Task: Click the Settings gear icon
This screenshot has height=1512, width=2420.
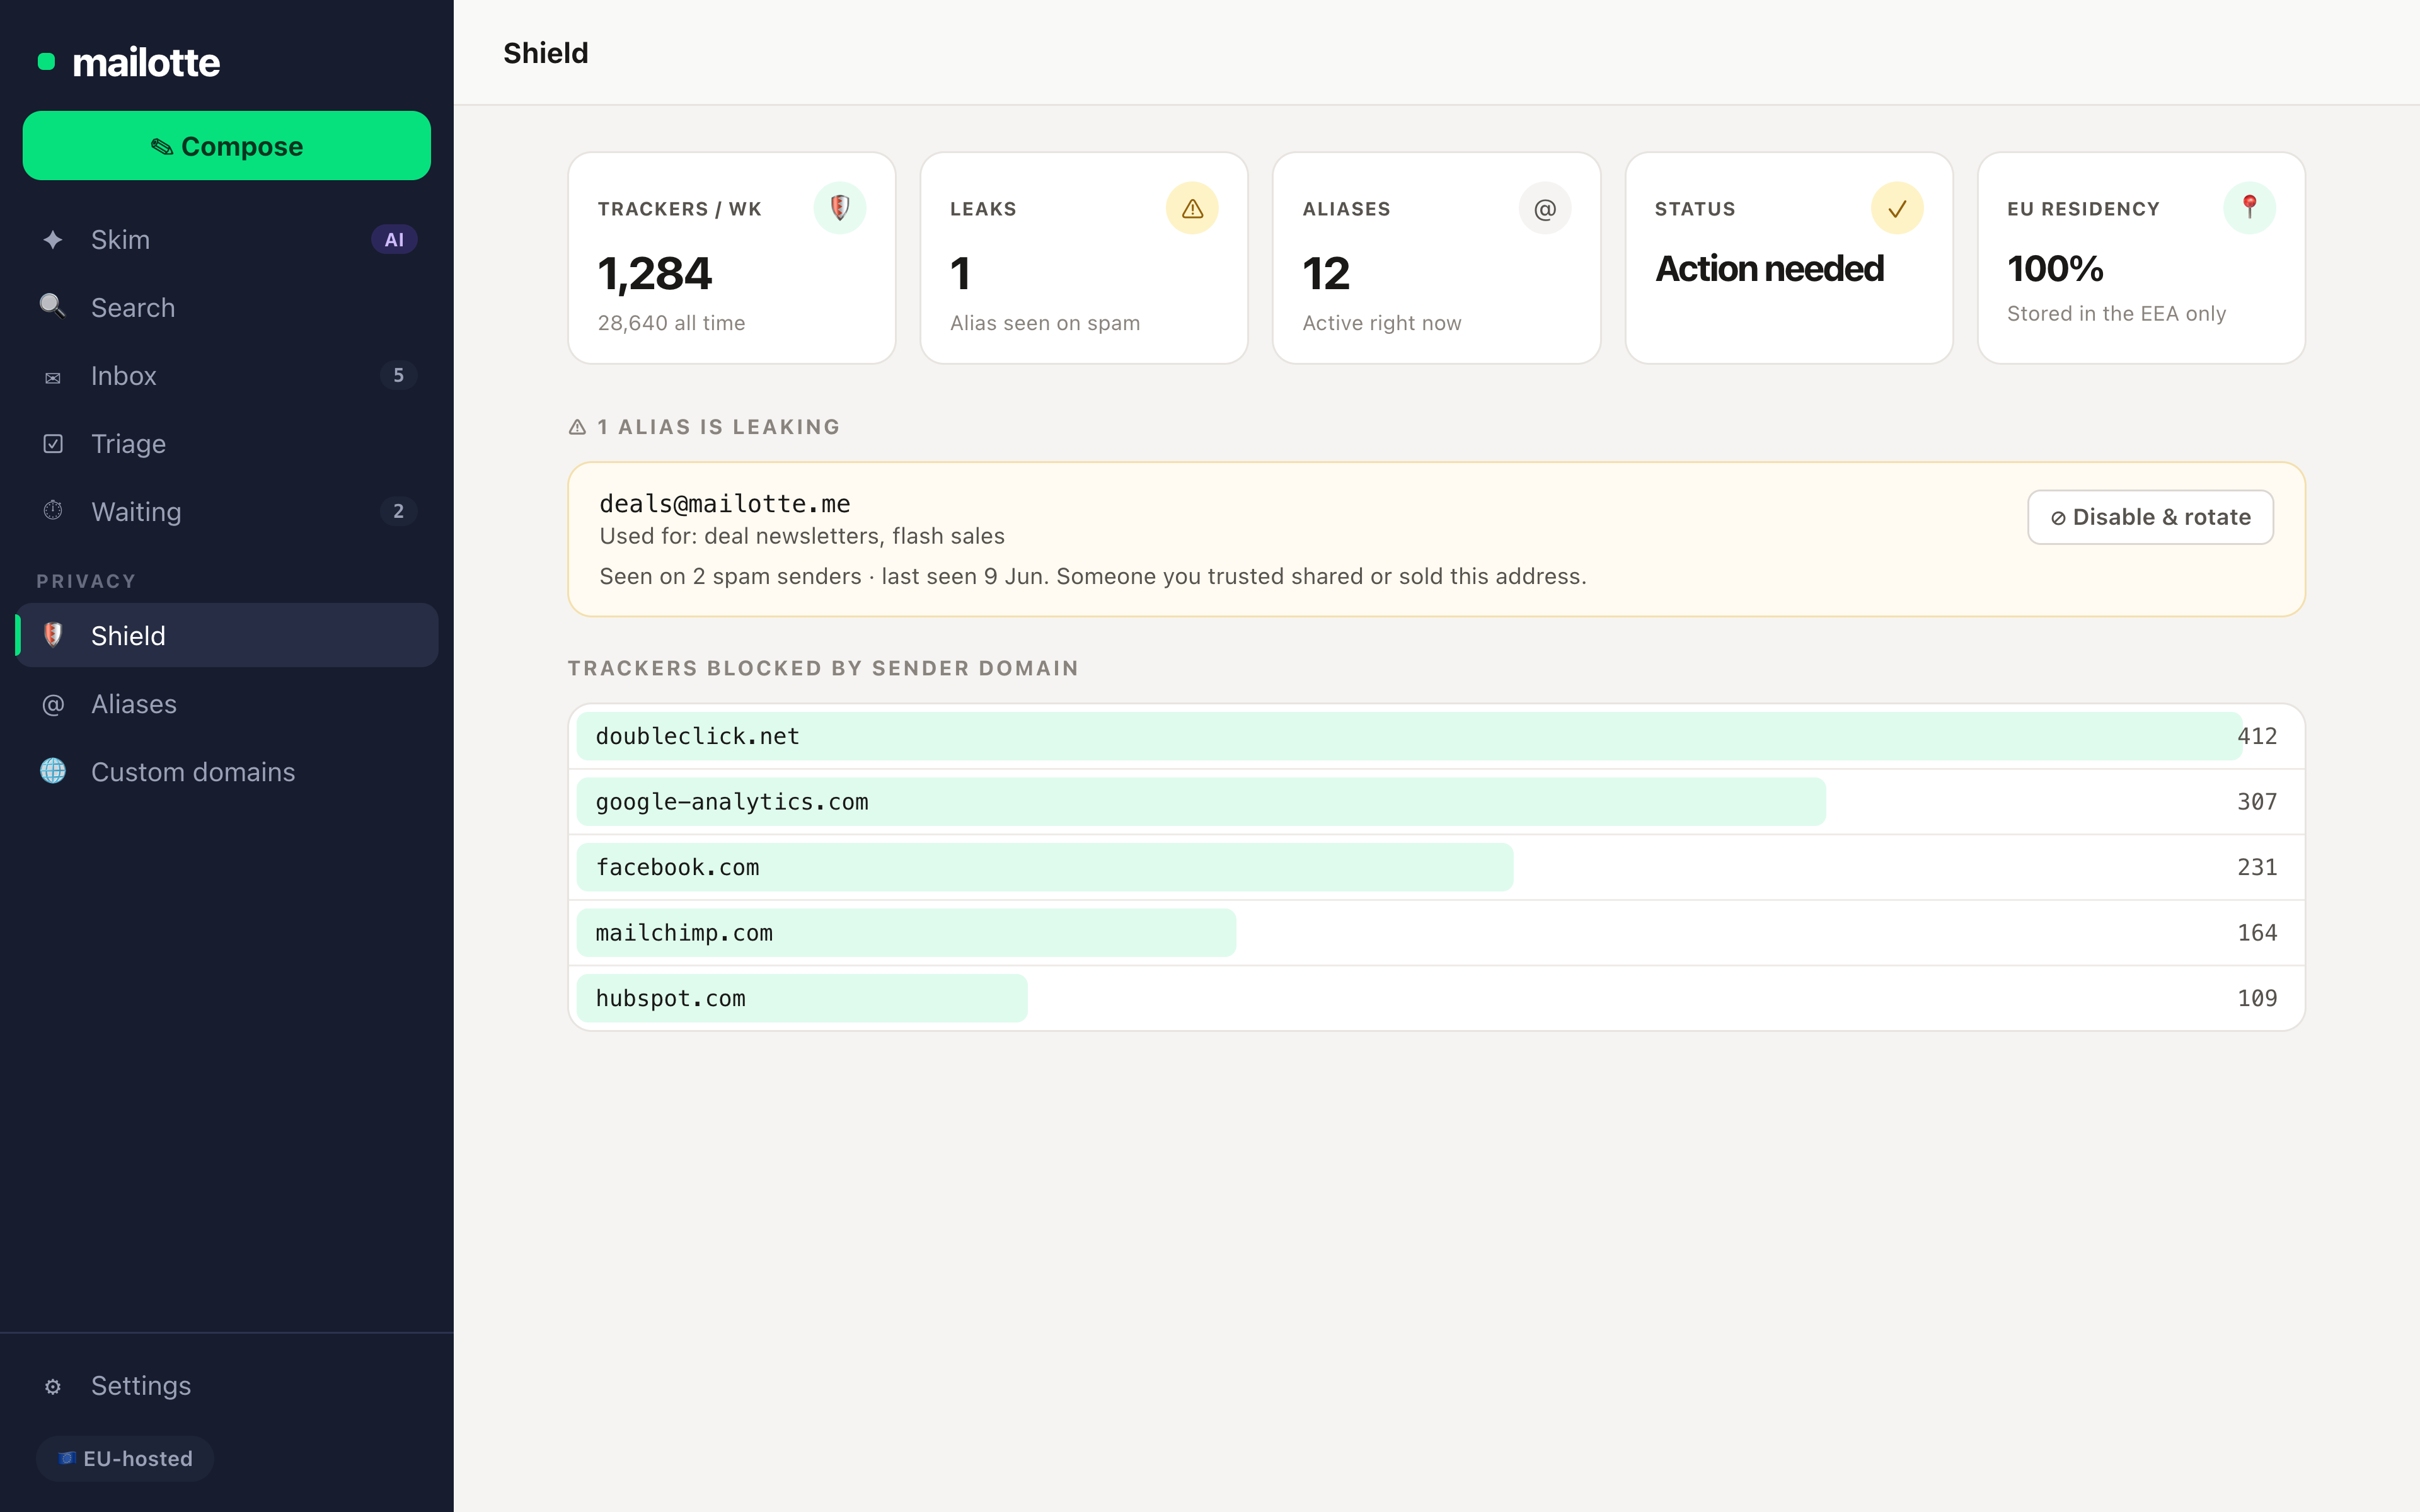Action: [x=53, y=1387]
